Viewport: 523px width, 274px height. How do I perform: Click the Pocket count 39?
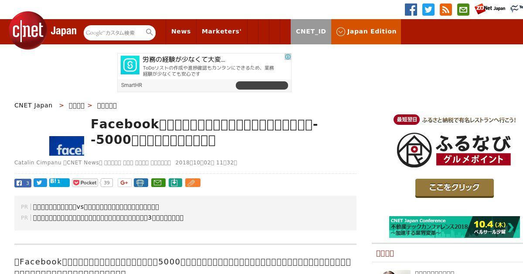[x=106, y=183]
